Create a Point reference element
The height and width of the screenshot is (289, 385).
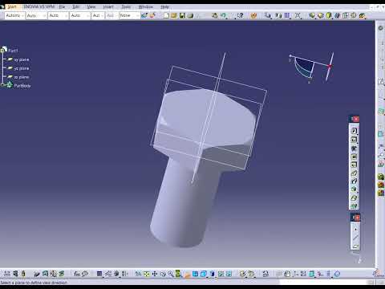355,230
